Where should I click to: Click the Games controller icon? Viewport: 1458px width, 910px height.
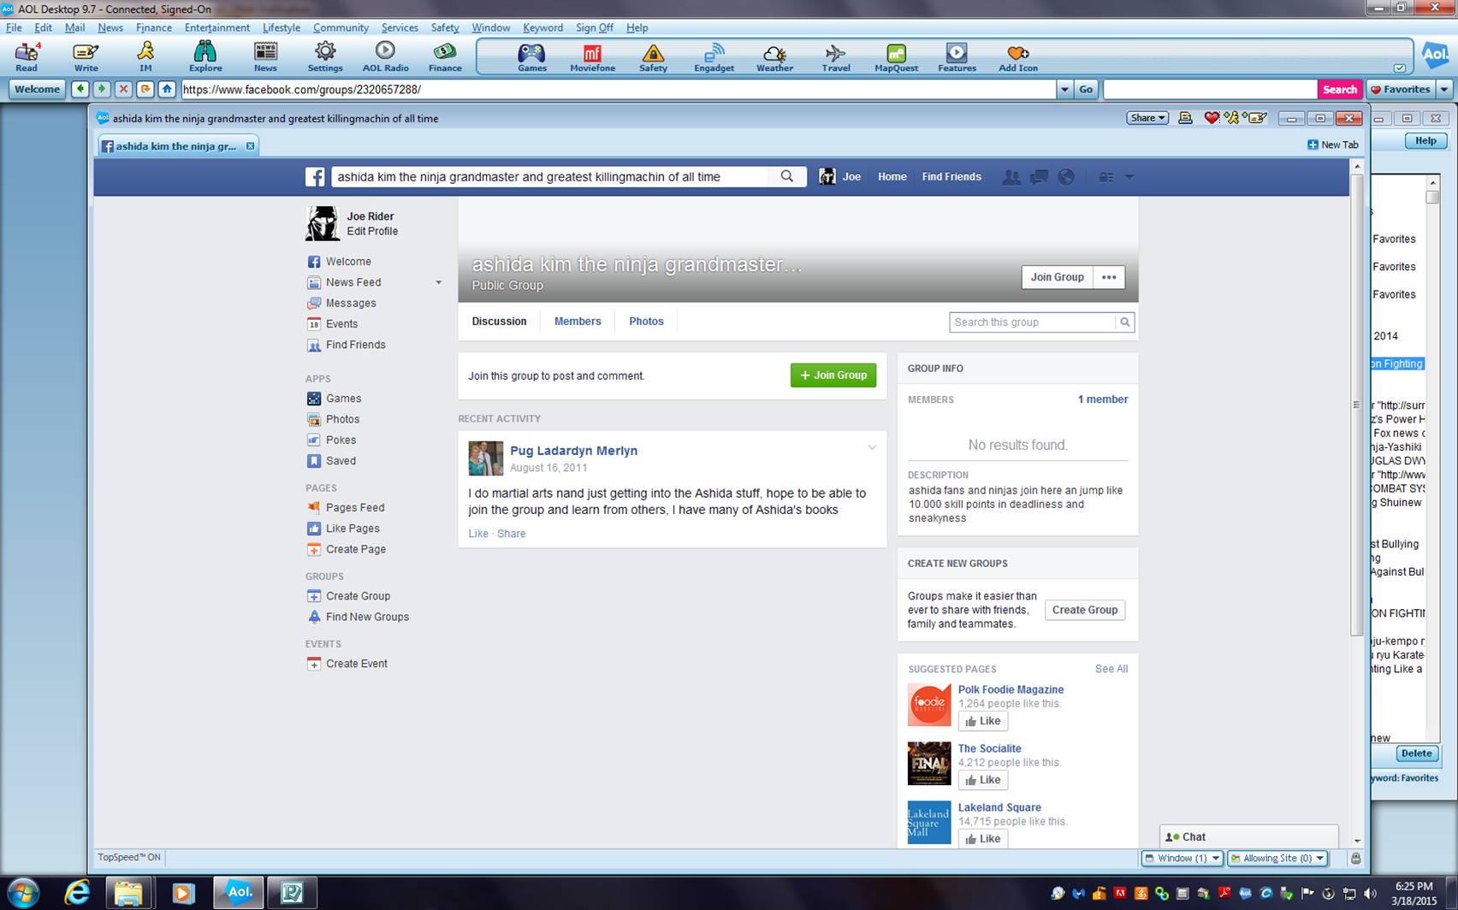pos(531,57)
